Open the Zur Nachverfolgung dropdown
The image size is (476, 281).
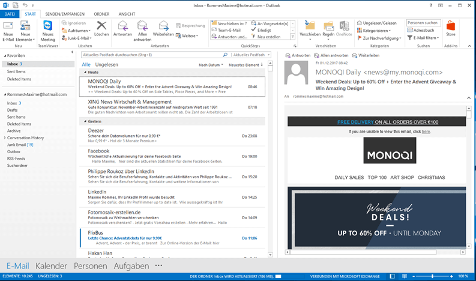click(x=379, y=38)
